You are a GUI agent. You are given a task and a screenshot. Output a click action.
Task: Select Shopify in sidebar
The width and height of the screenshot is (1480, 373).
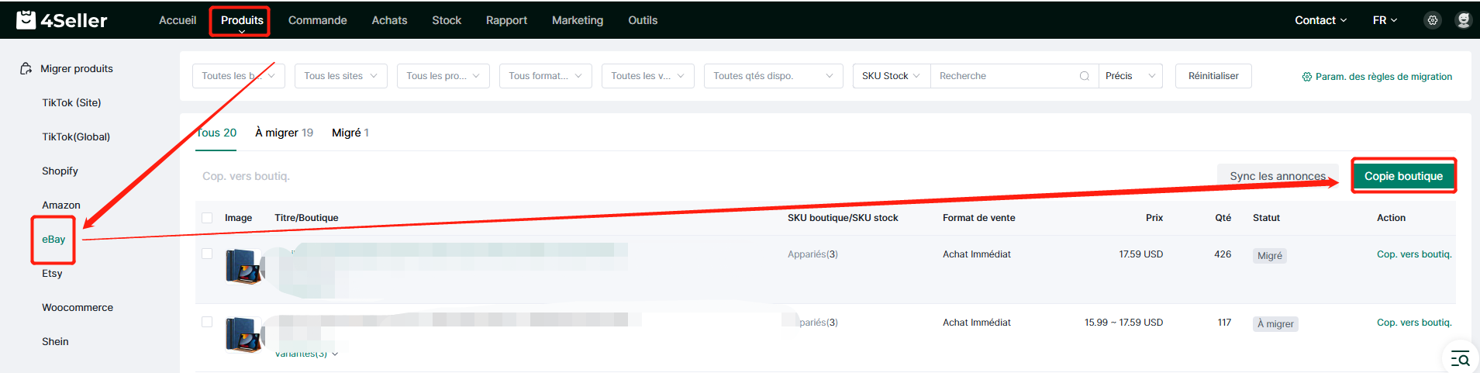[60, 171]
